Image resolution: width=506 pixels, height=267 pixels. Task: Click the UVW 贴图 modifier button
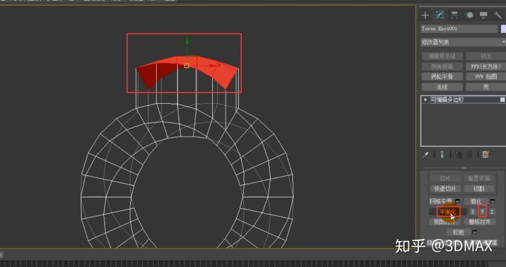click(486, 76)
